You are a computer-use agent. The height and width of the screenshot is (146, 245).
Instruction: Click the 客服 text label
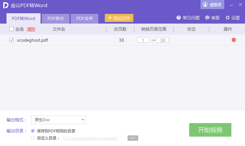(x=215, y=18)
